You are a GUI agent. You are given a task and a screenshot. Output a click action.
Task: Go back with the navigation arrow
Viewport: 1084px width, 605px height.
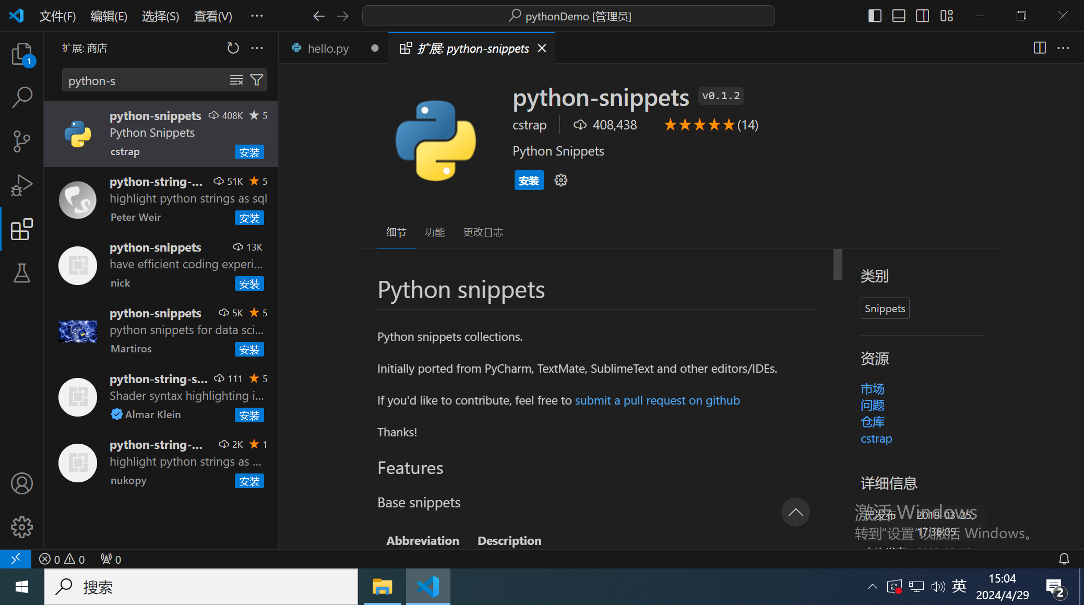tap(319, 16)
